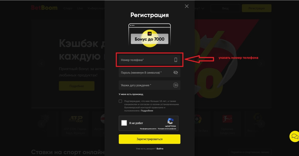Open the Спорт menu item
This screenshot has height=156, width=299.
click(68, 8)
